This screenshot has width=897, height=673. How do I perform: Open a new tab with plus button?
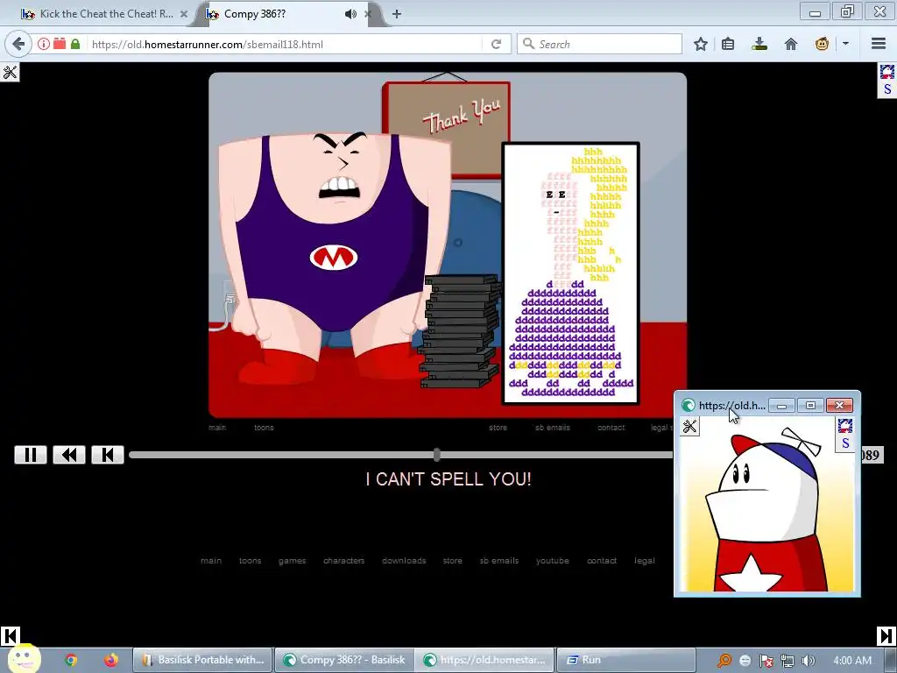click(x=397, y=14)
